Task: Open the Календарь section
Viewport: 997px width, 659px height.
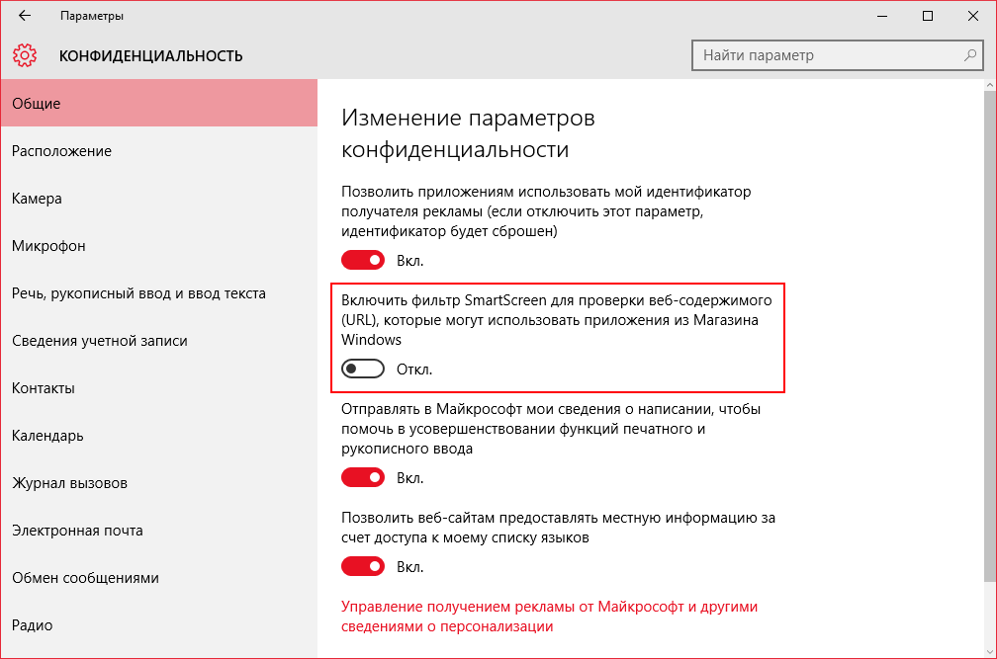Action: tap(47, 436)
